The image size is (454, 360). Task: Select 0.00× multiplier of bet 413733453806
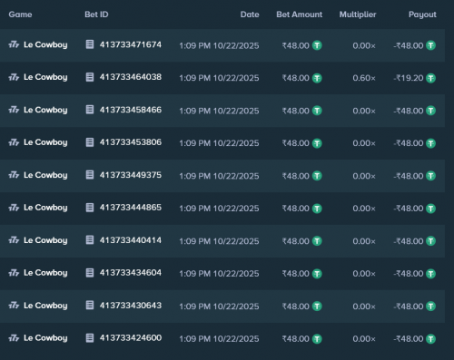coord(364,143)
